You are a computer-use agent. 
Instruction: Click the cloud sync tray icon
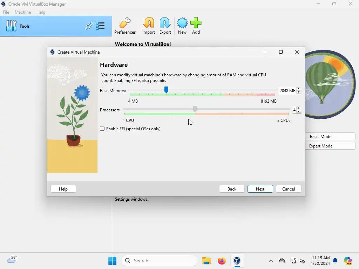[282, 261]
